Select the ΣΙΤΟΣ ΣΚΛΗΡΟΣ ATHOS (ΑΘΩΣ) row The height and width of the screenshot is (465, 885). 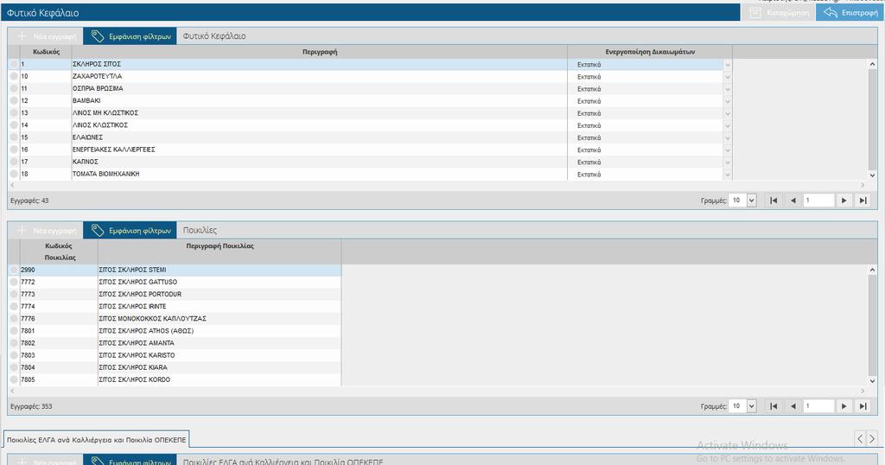pos(175,331)
